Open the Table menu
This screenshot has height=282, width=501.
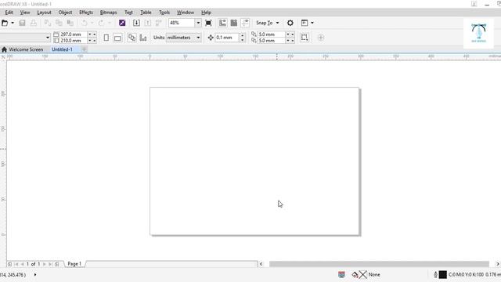tap(146, 13)
